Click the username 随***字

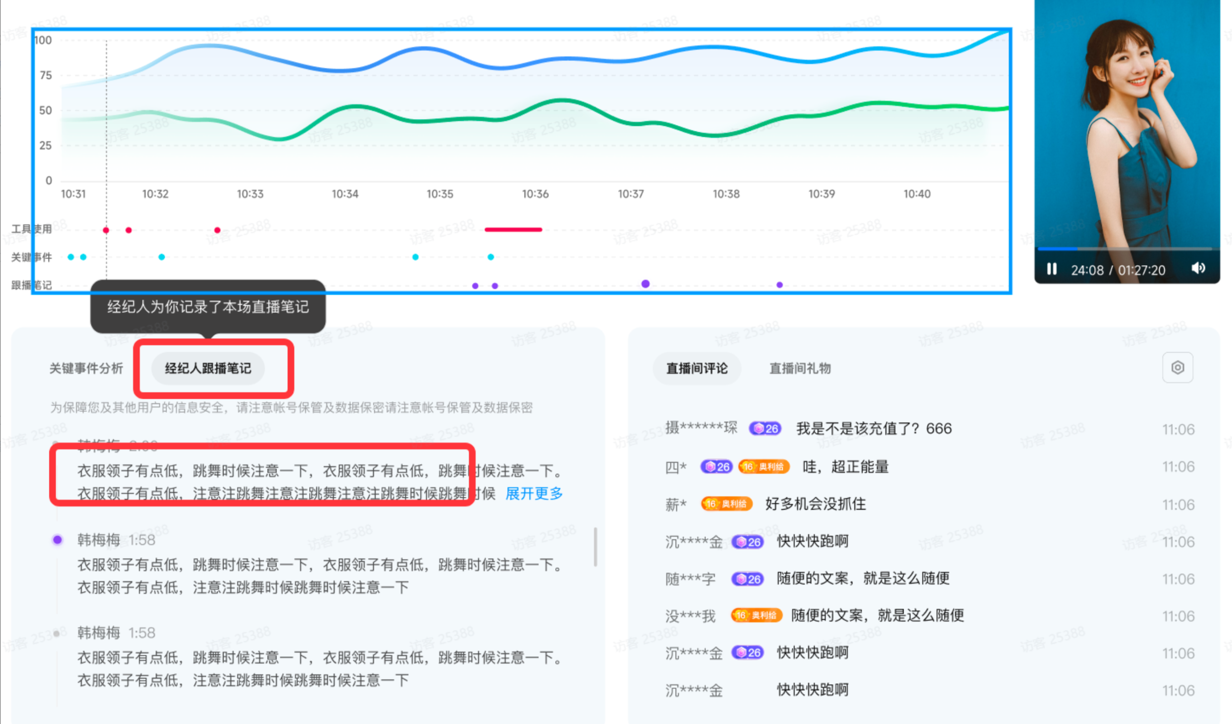(x=690, y=579)
